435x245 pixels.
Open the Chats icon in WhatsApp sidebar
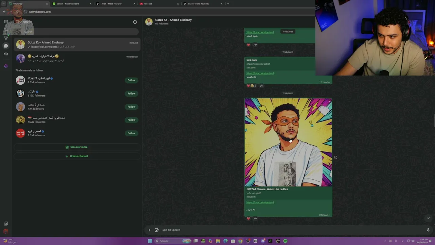tap(6, 22)
